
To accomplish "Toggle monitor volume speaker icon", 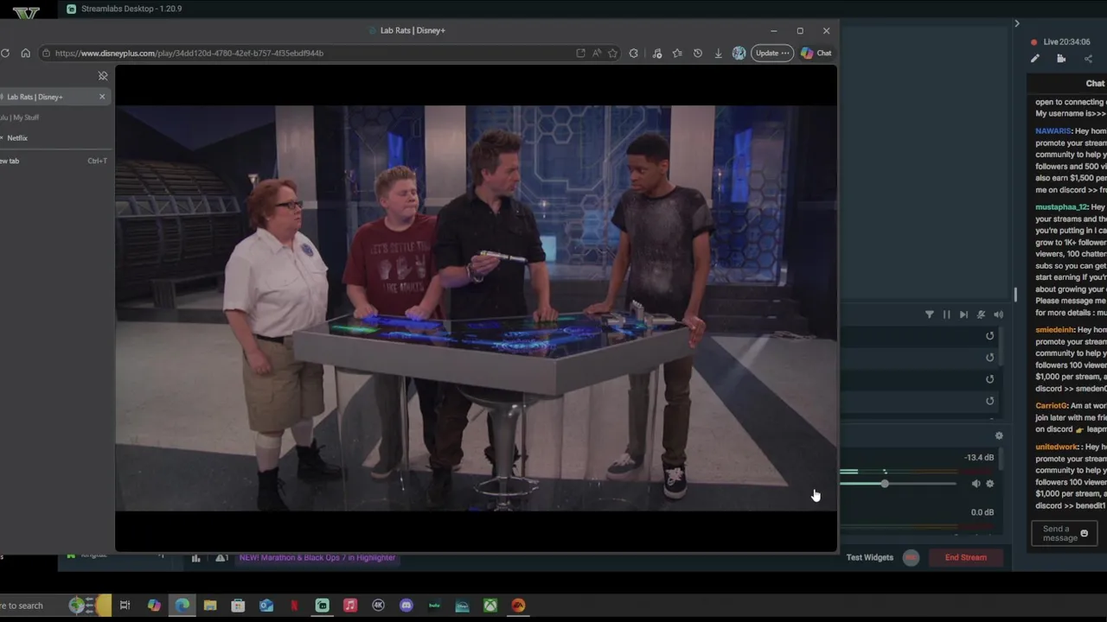I will coord(998,315).
